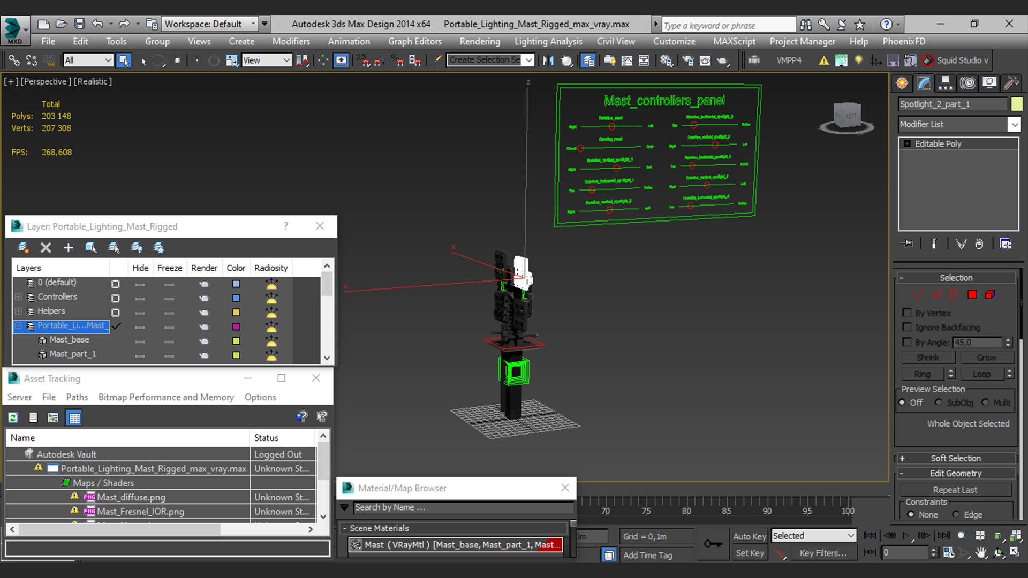Click the Save File icon in title bar
This screenshot has height=578, width=1028.
[x=80, y=24]
